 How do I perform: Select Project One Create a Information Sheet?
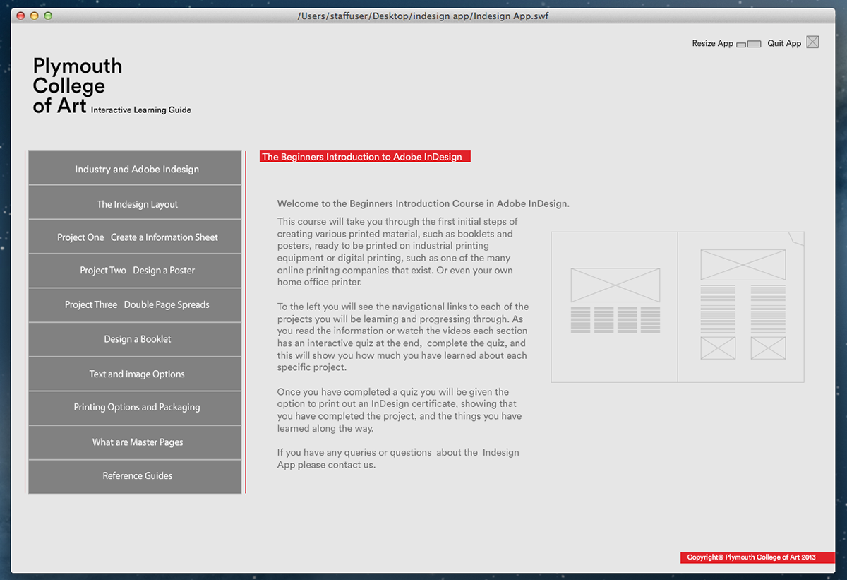[136, 237]
